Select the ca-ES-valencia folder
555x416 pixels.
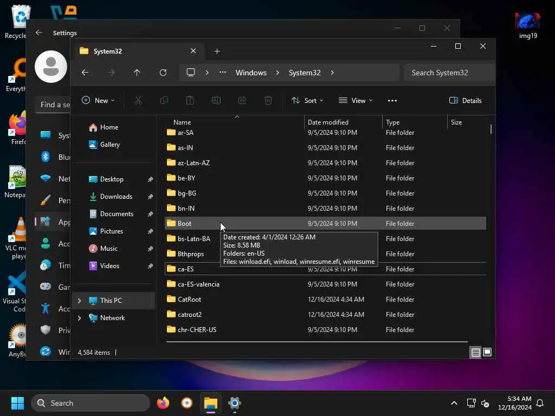325,284
